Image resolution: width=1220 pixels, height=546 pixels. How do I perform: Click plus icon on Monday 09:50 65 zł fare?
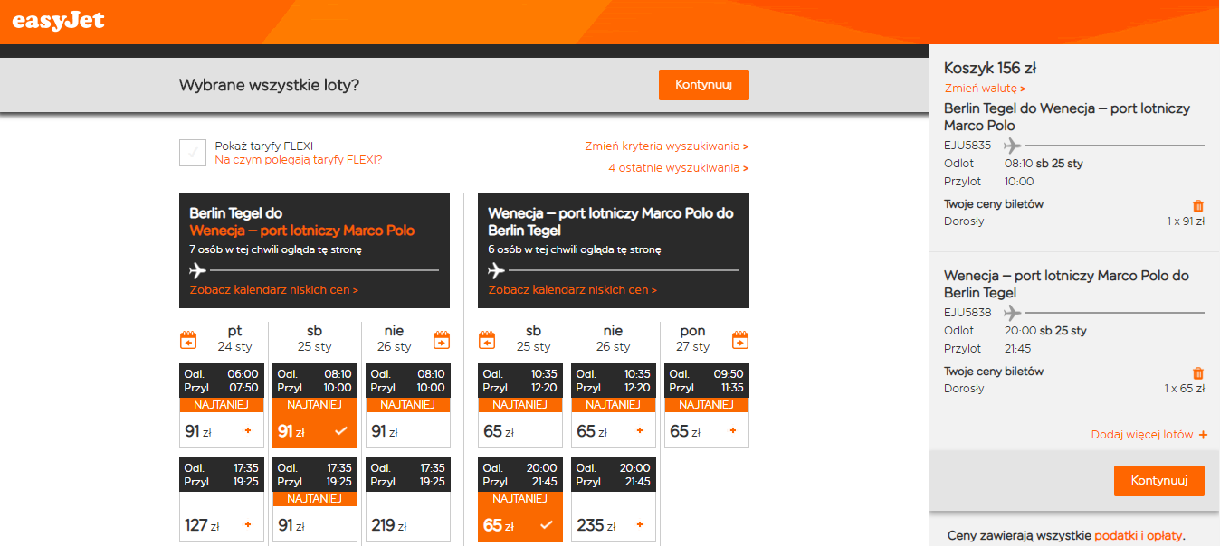[733, 431]
